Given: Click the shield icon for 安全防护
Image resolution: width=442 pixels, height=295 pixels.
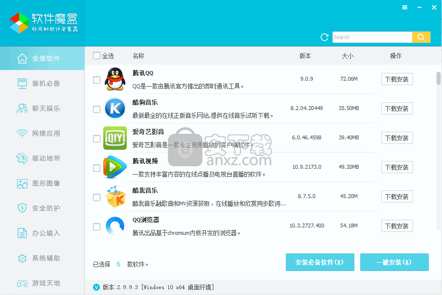Looking at the screenshot, I should coord(22,208).
